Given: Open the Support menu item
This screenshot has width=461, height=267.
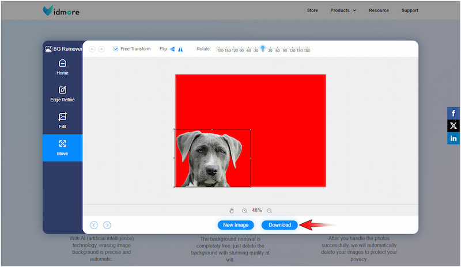Looking at the screenshot, I should (410, 10).
